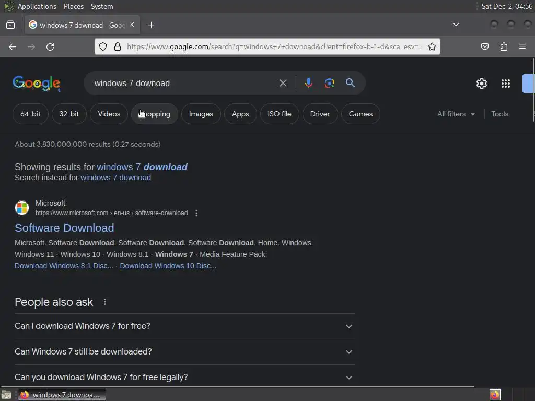Expand Can I download Windows 7 for free?
535x401 pixels.
(185, 326)
